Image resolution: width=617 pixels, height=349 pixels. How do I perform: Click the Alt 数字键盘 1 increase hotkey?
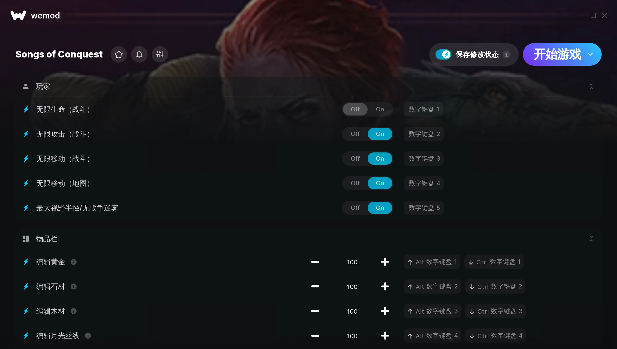[x=432, y=262]
